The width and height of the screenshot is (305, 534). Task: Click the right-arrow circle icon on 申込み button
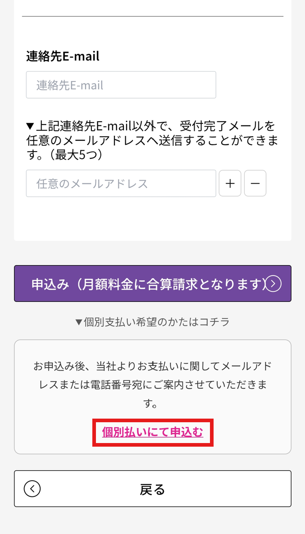click(274, 284)
